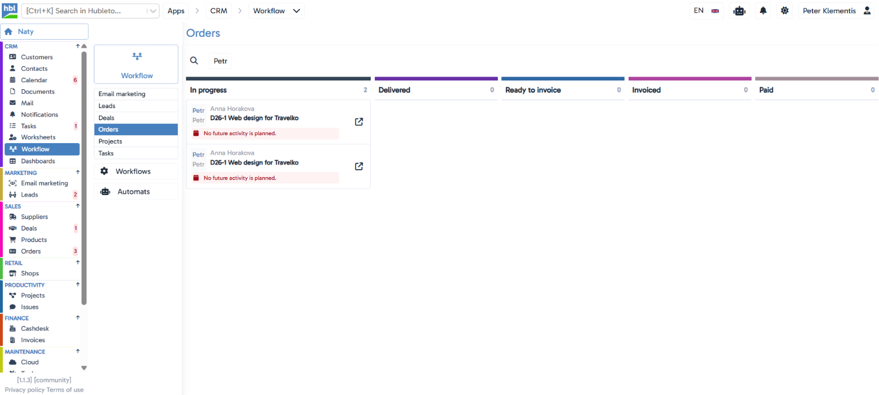Open the notifications bell in top bar
The image size is (879, 395).
click(763, 11)
